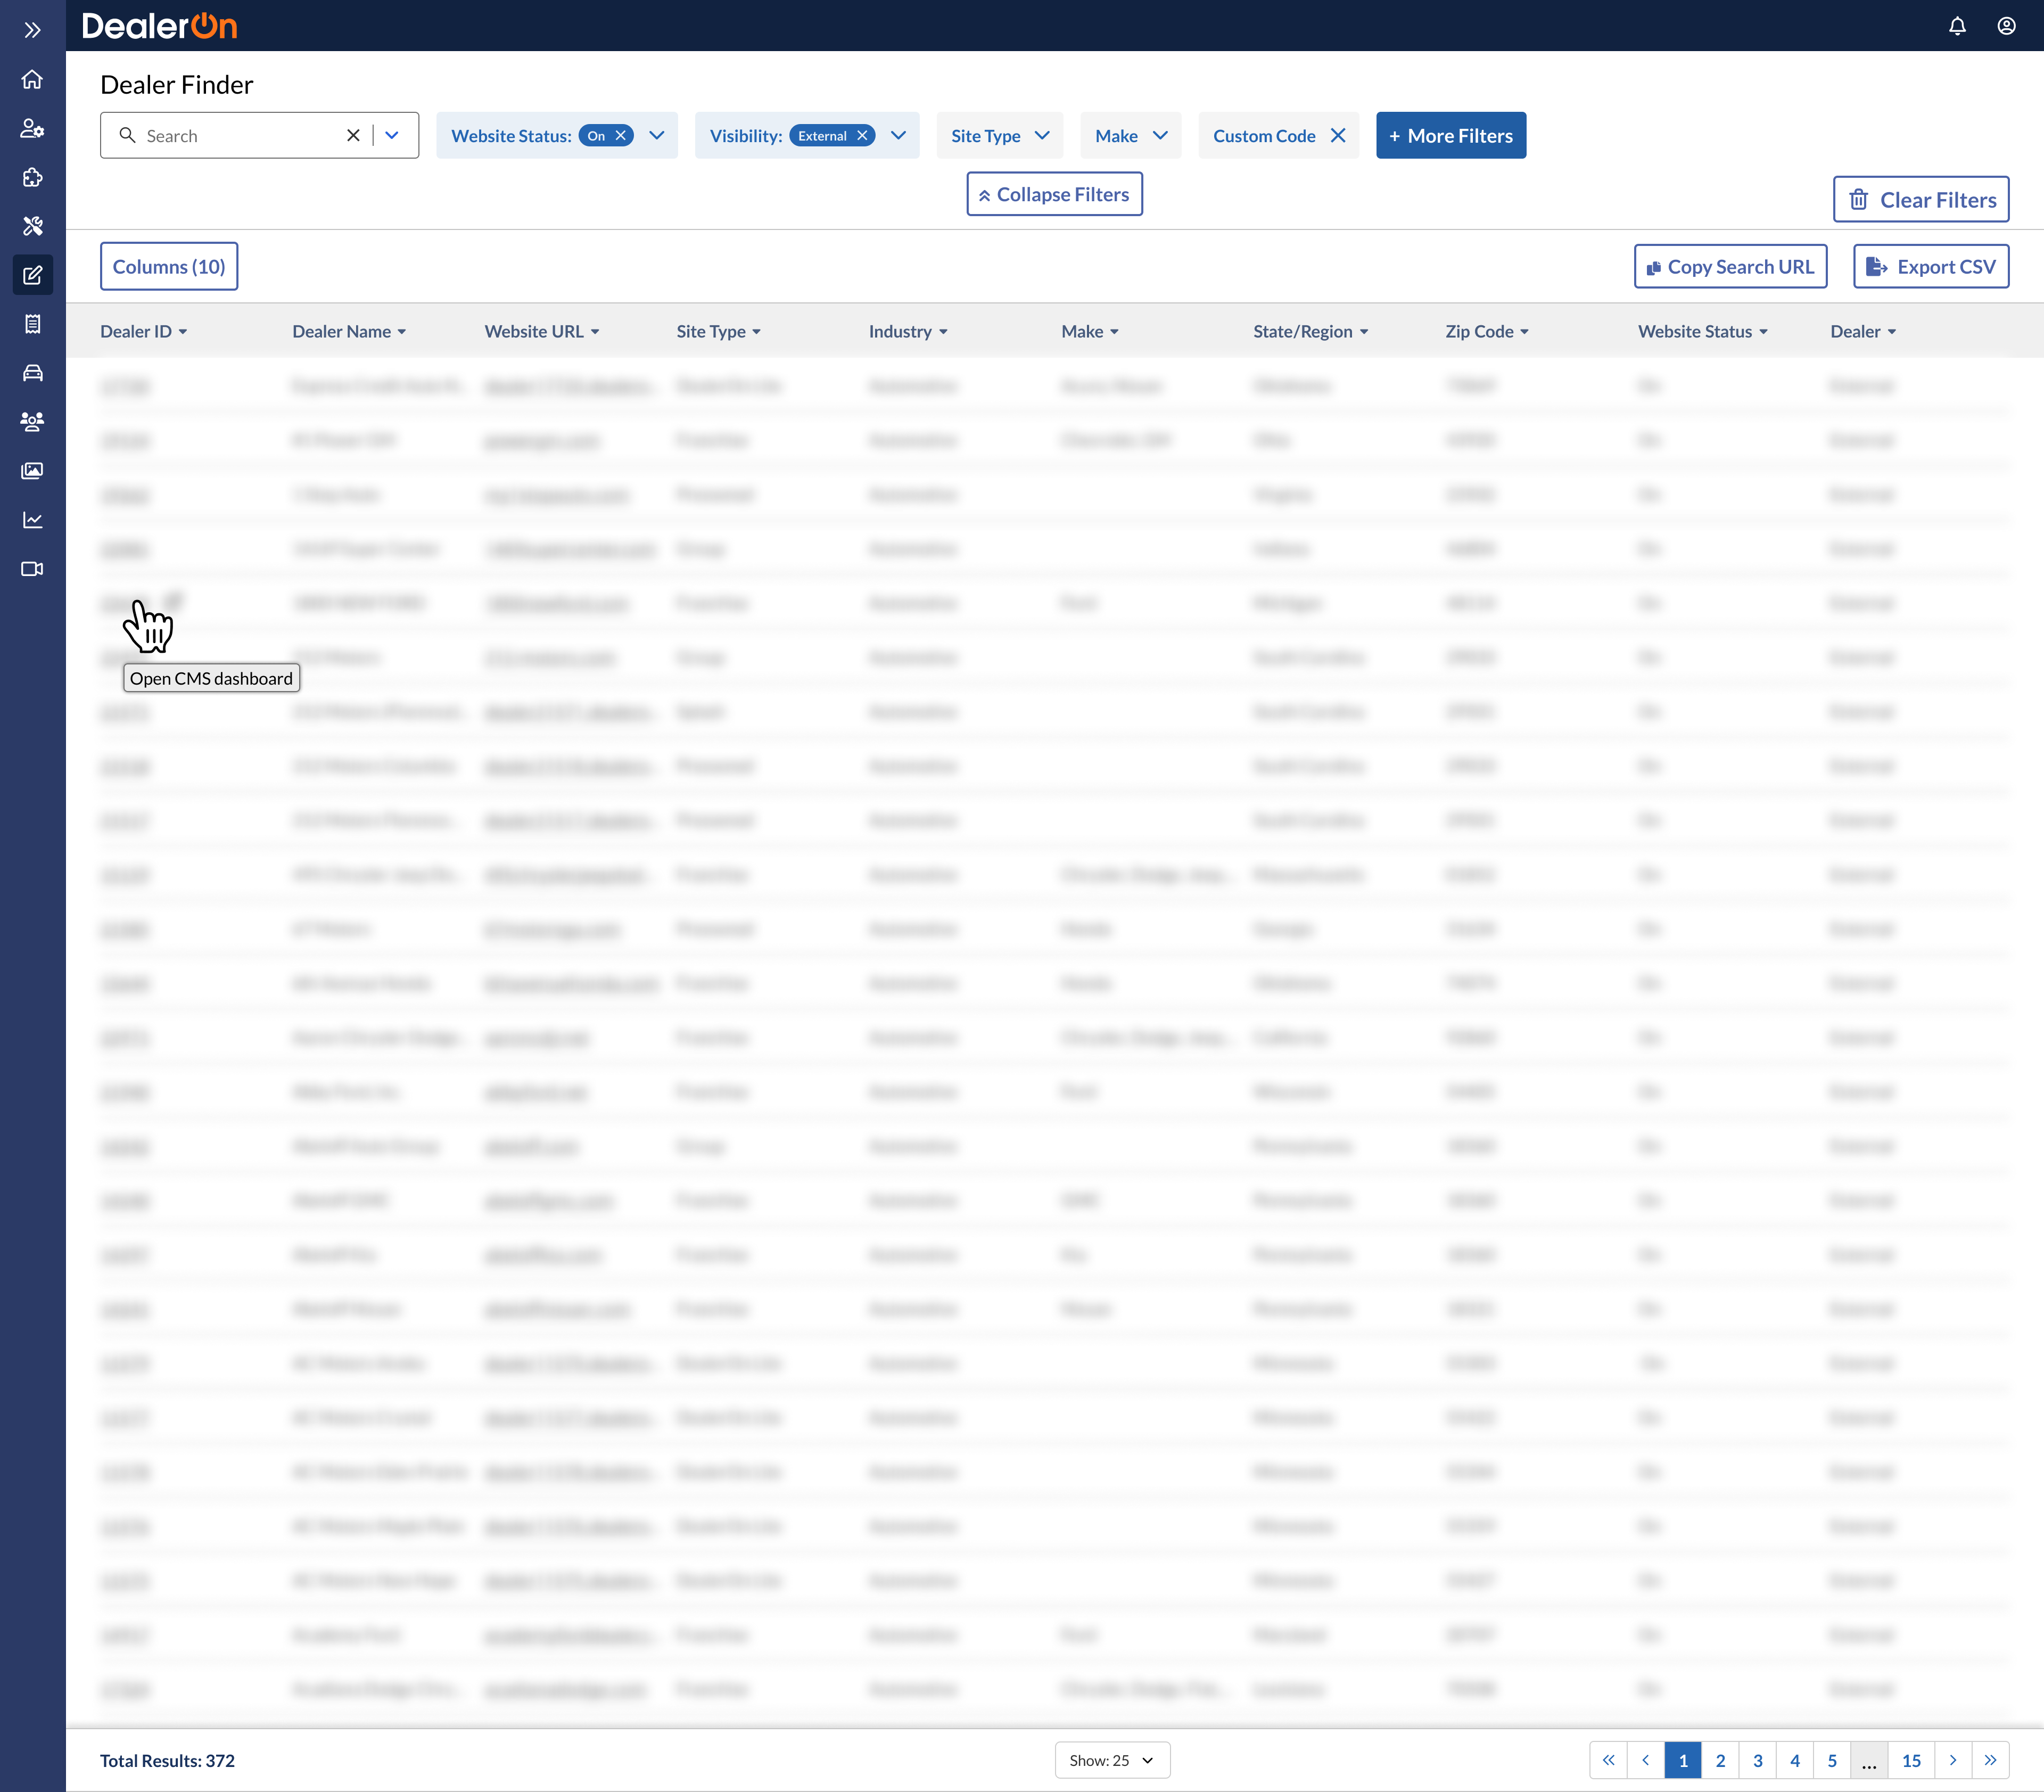This screenshot has width=2044, height=1792.
Task: Expand the Visibility filter dropdown
Action: click(x=898, y=135)
